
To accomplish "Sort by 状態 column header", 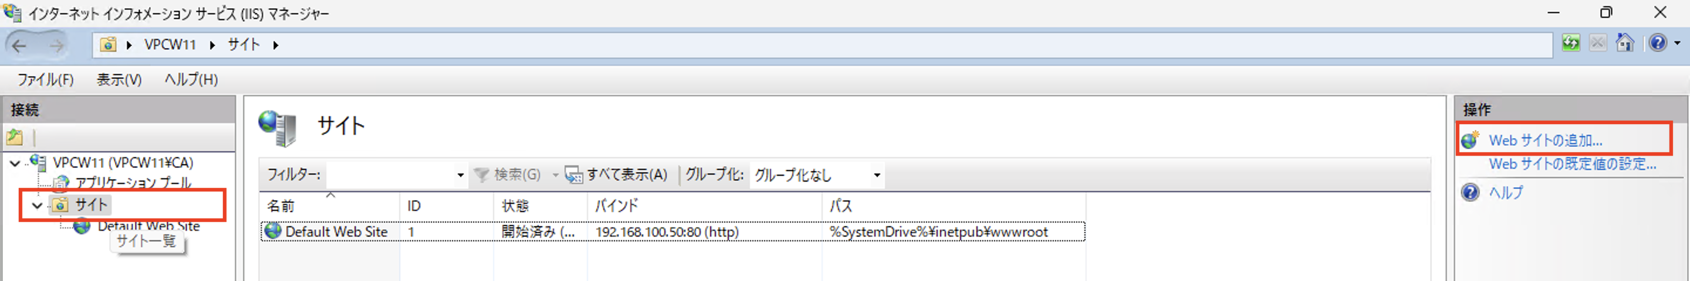I will coord(540,205).
